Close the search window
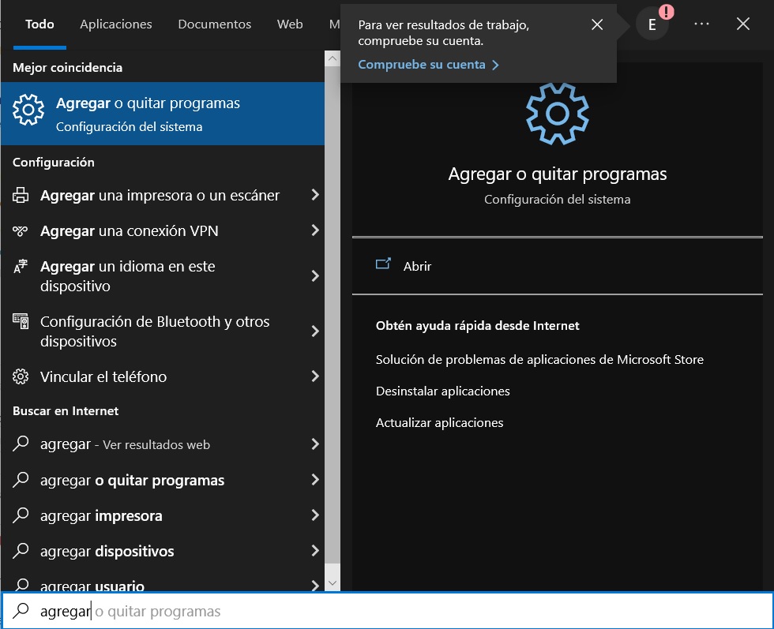The height and width of the screenshot is (629, 774). [x=743, y=24]
